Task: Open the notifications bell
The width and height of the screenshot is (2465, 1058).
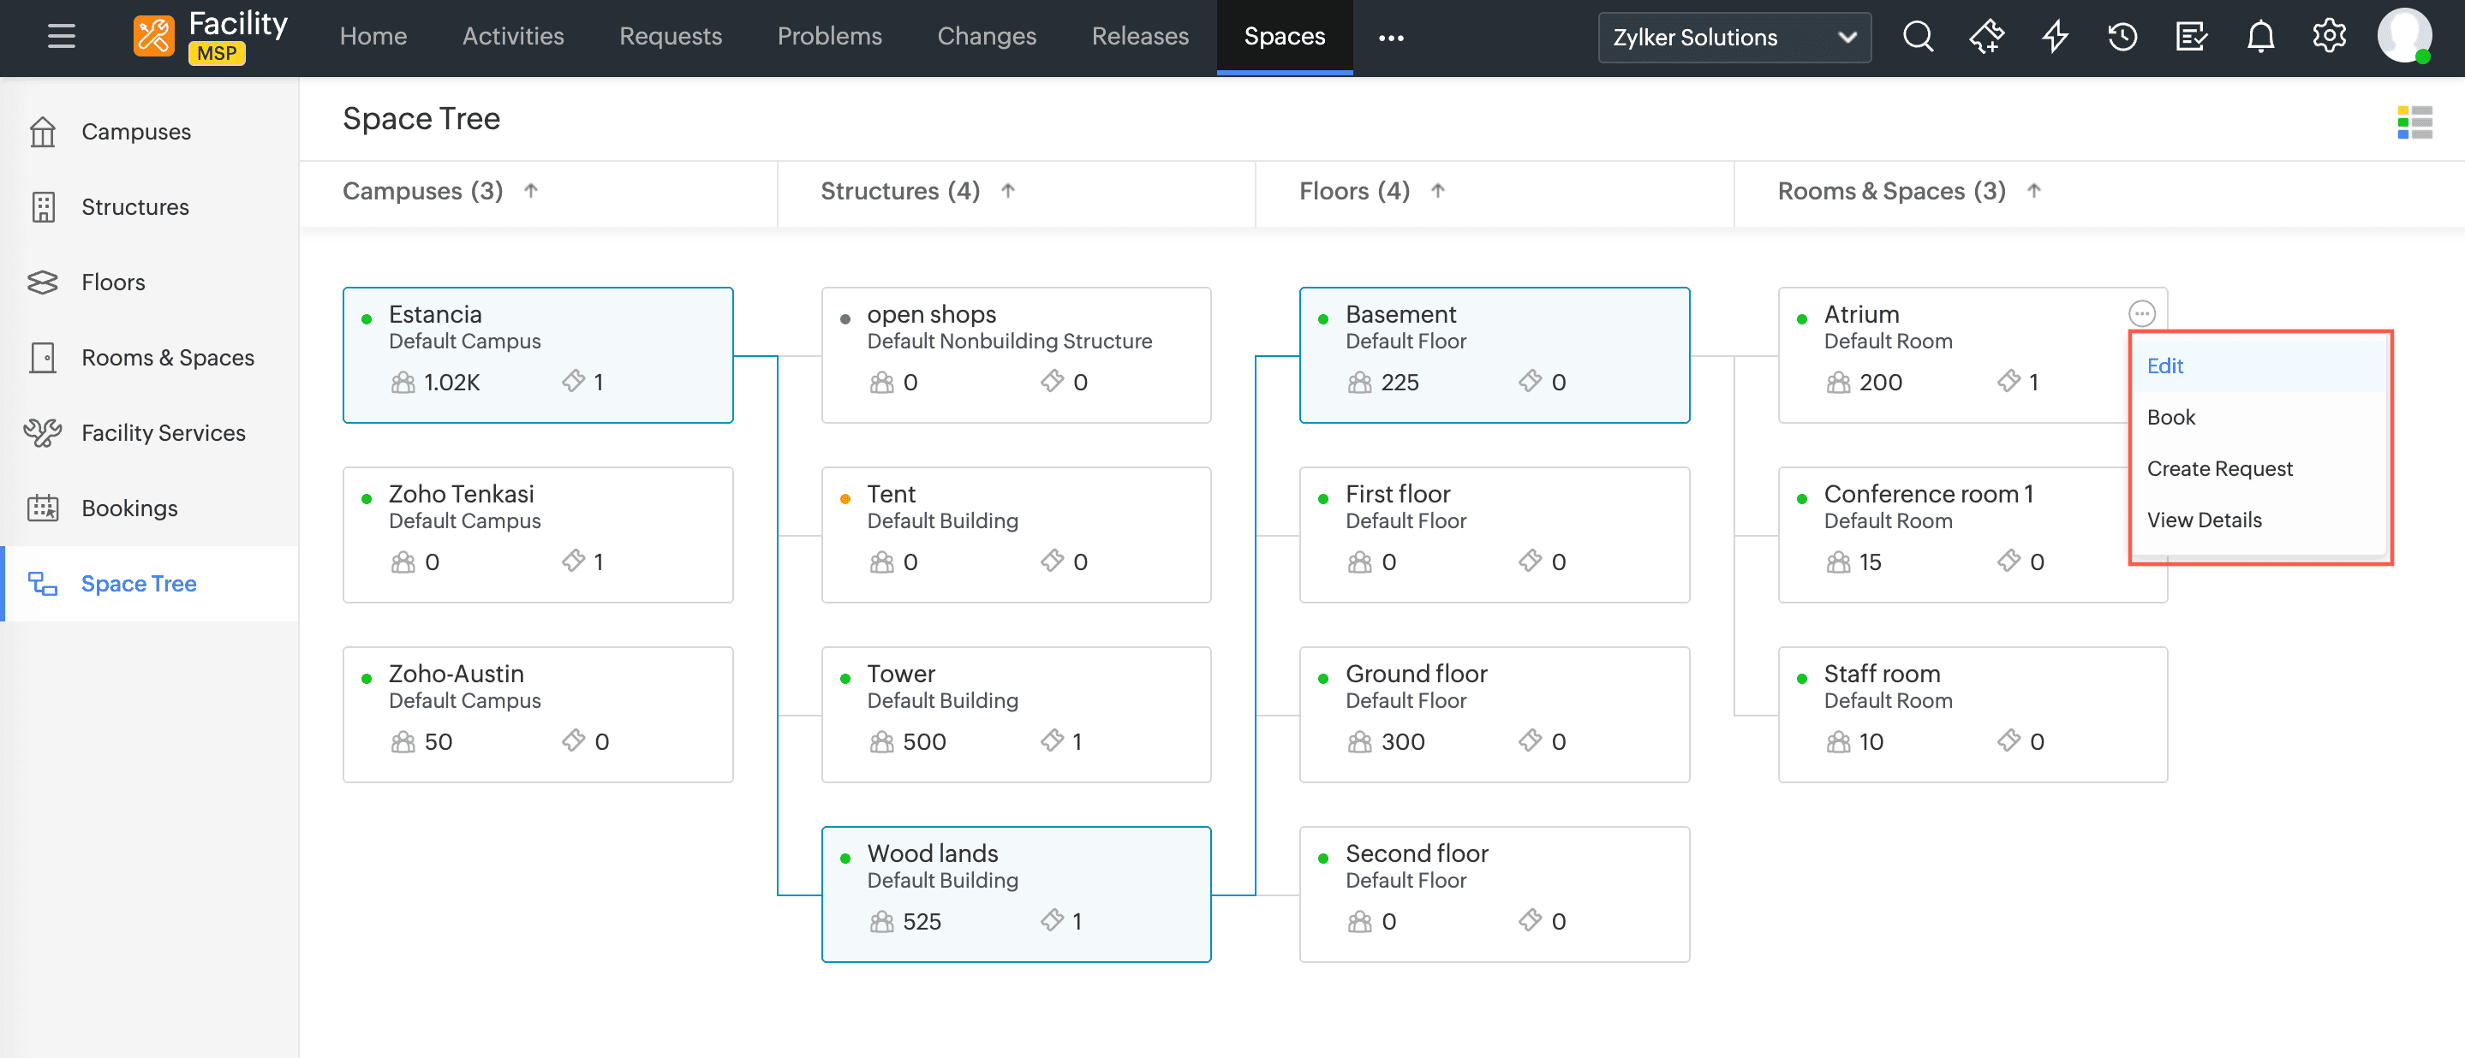Action: (x=2260, y=36)
